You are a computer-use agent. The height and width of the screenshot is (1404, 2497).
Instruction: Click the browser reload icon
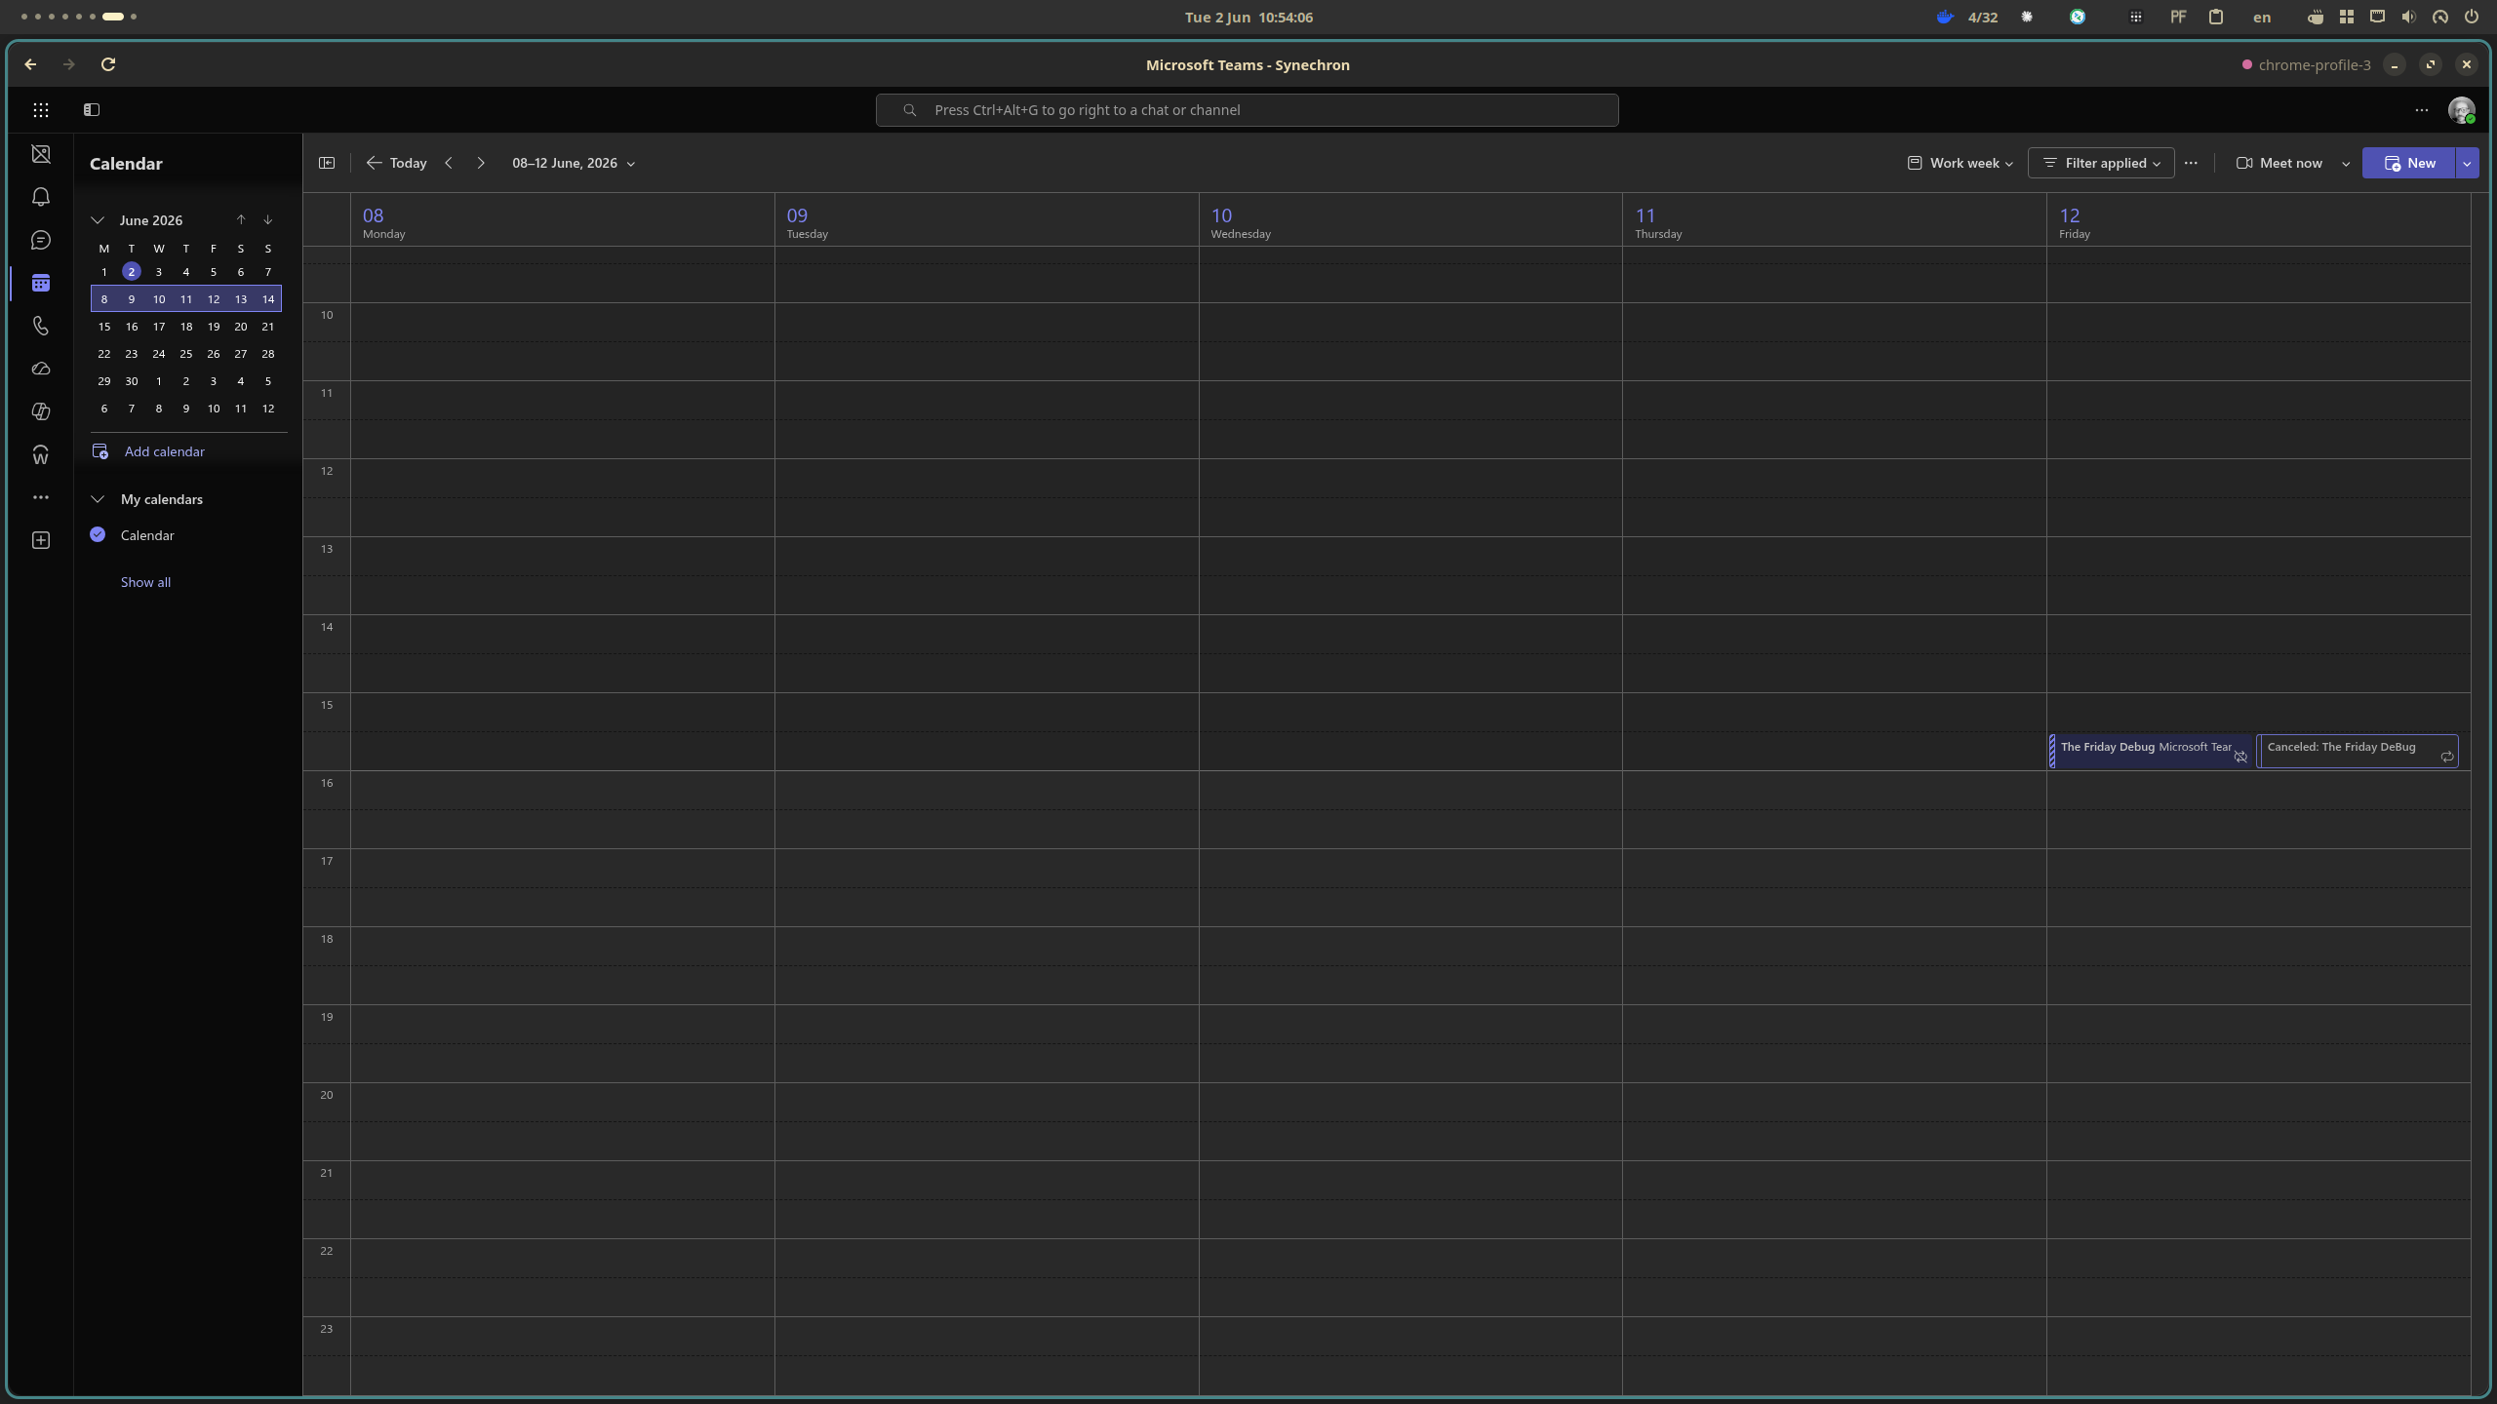[x=108, y=64]
